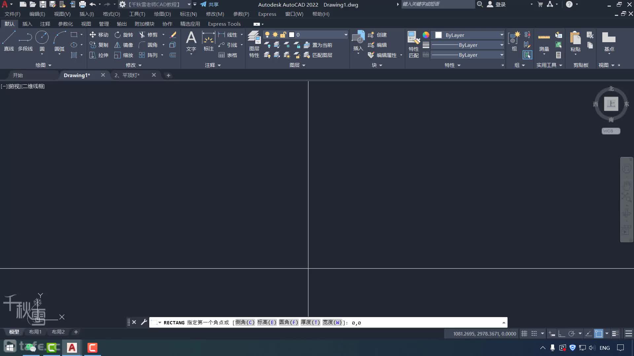Click the Stretch (拉伸) tool
Image resolution: width=634 pixels, height=356 pixels.
pyautogui.click(x=99, y=55)
